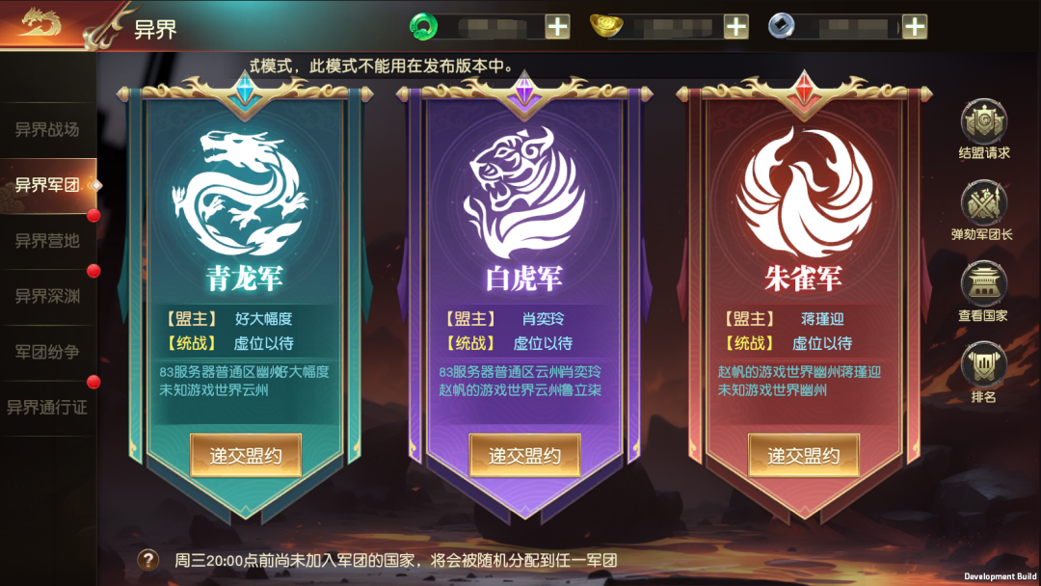Click the question mark help icon
Screen dimensions: 1041x586
coord(148,560)
